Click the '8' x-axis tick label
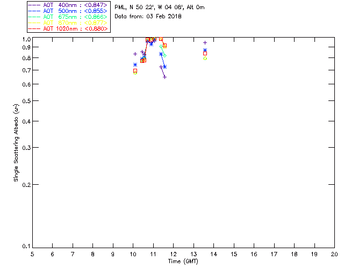344x275 pixels. 93,254
